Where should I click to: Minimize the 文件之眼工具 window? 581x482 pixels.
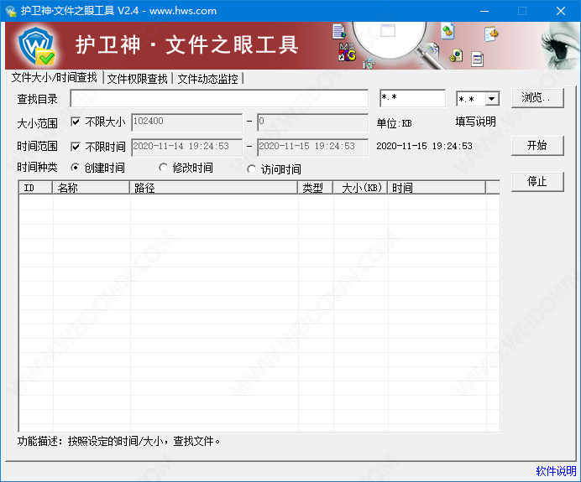(x=484, y=11)
